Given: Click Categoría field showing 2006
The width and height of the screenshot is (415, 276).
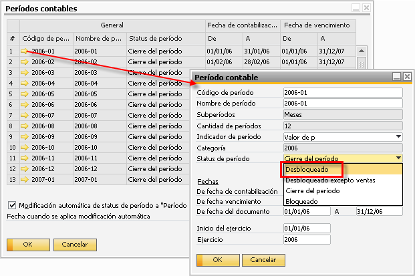Looking at the screenshot, I should pos(343,148).
